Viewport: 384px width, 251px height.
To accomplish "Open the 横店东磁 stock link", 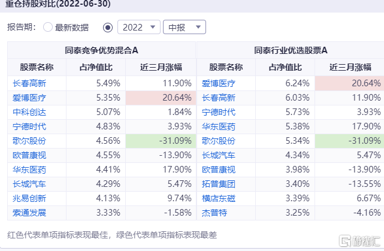I will (x=219, y=198).
